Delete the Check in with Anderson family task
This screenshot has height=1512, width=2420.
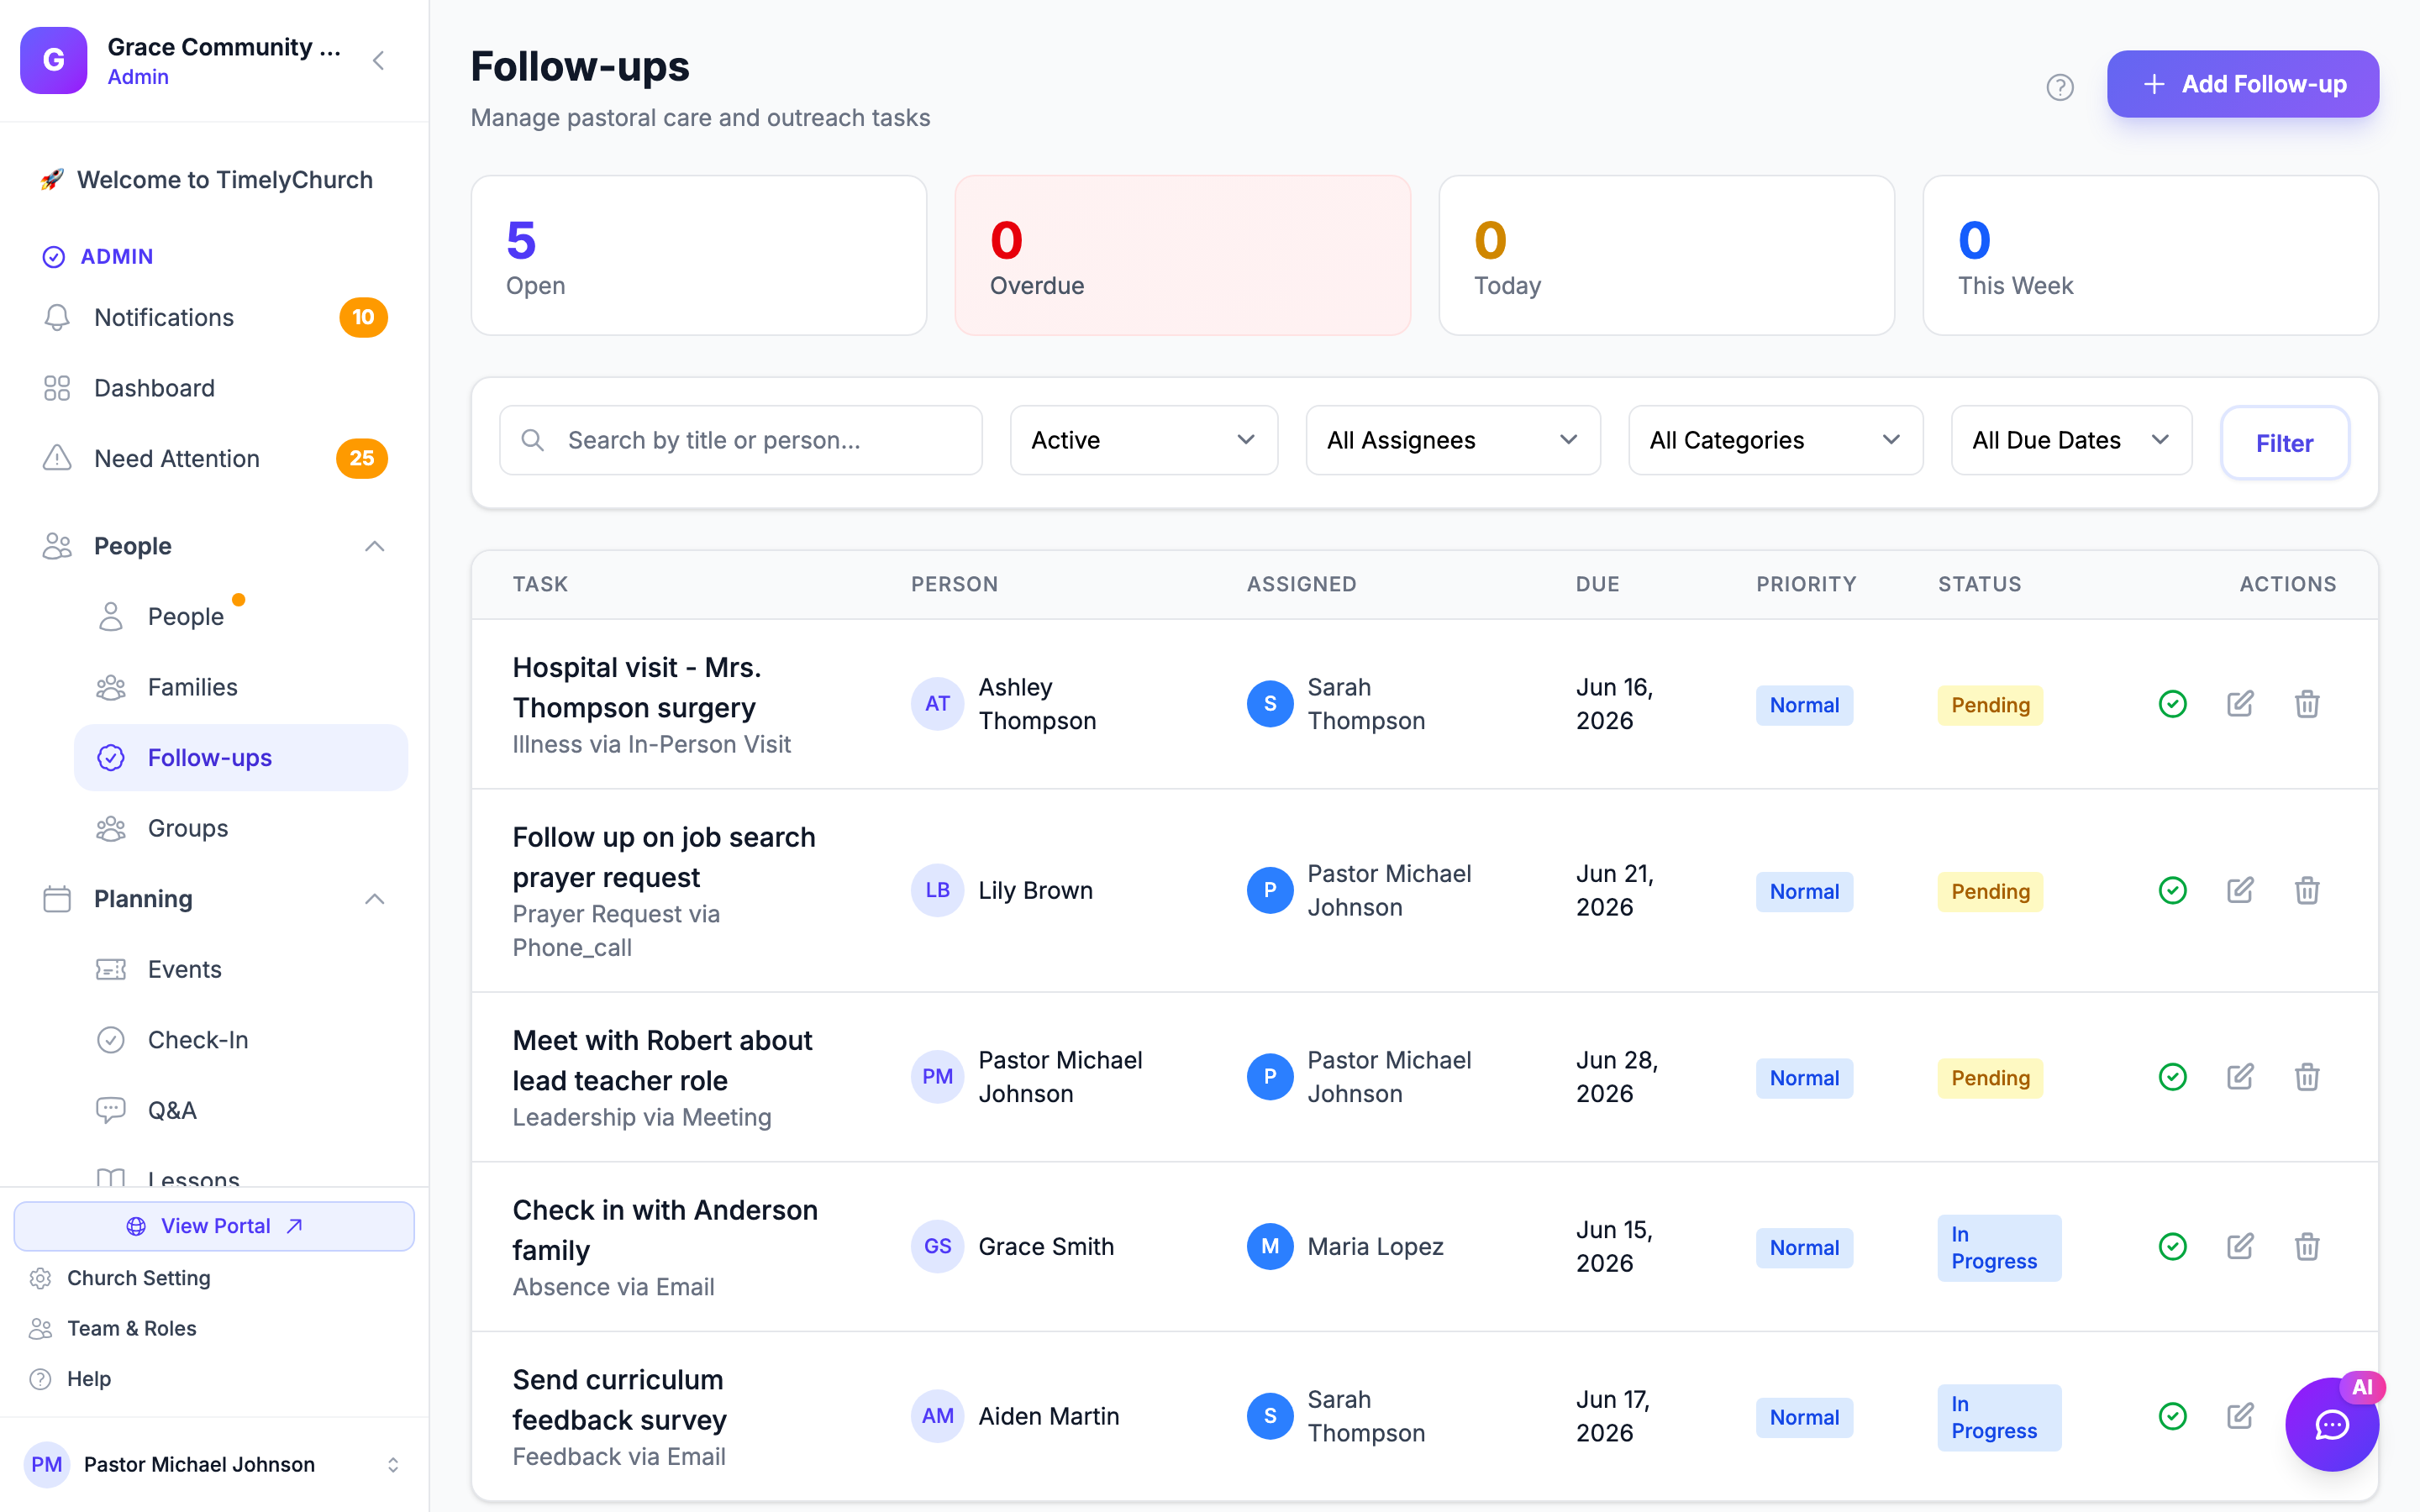pyautogui.click(x=2307, y=1246)
